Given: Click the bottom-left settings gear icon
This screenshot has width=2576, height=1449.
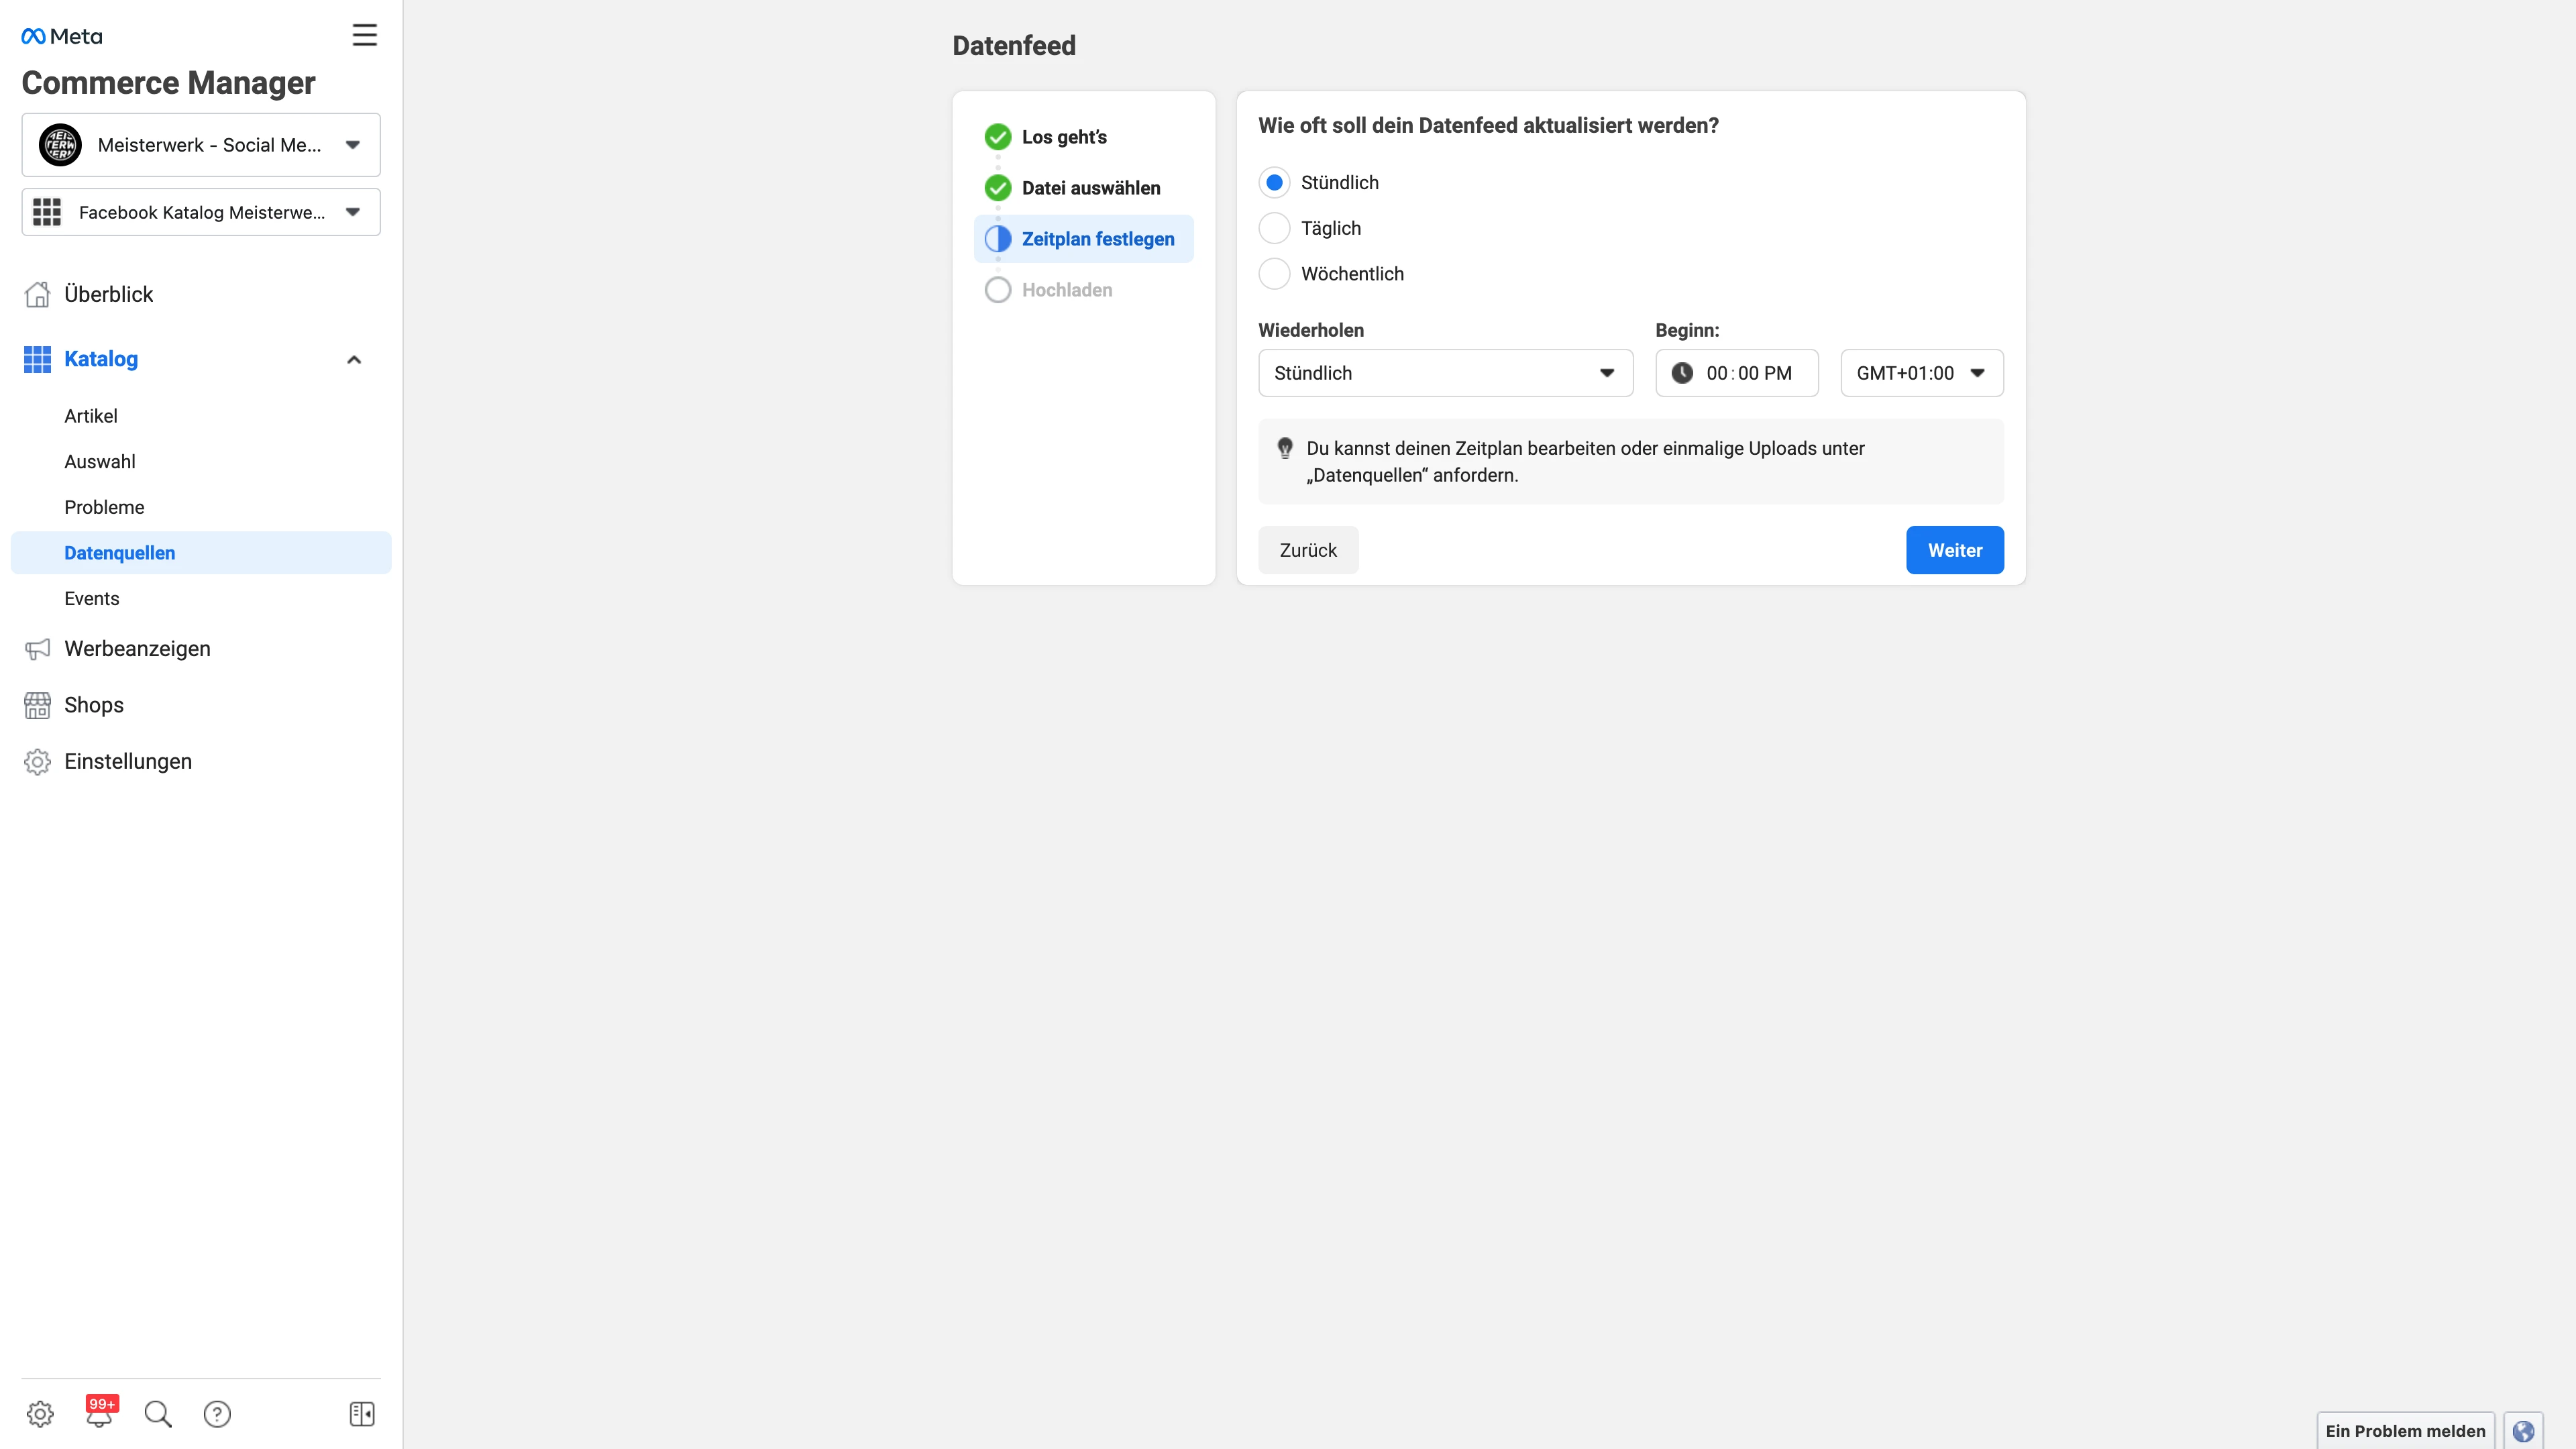Looking at the screenshot, I should pos(40,1413).
